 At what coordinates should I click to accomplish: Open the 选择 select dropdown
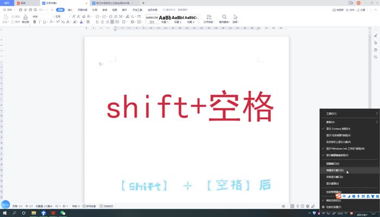pyautogui.click(x=236, y=19)
